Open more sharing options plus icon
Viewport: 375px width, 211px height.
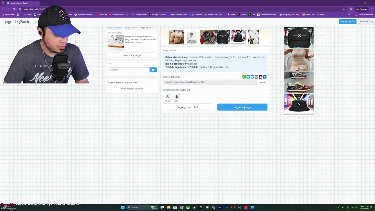[265, 77]
